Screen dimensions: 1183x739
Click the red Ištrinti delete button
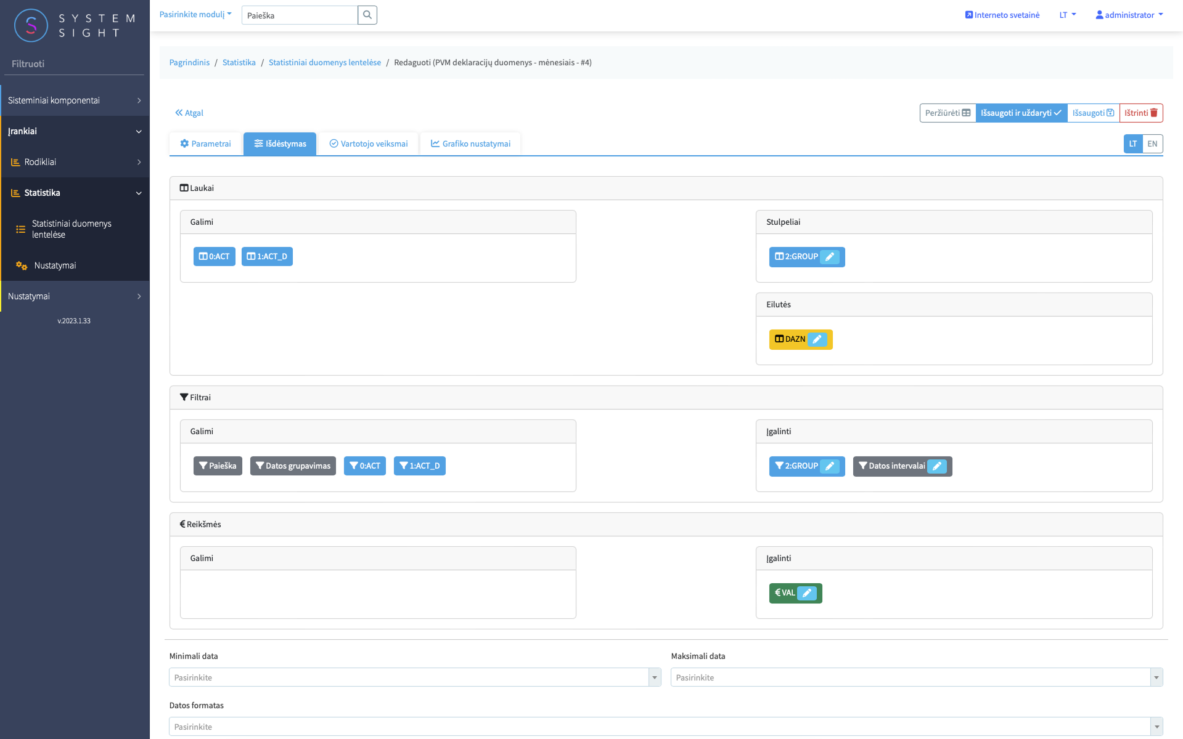click(1141, 113)
